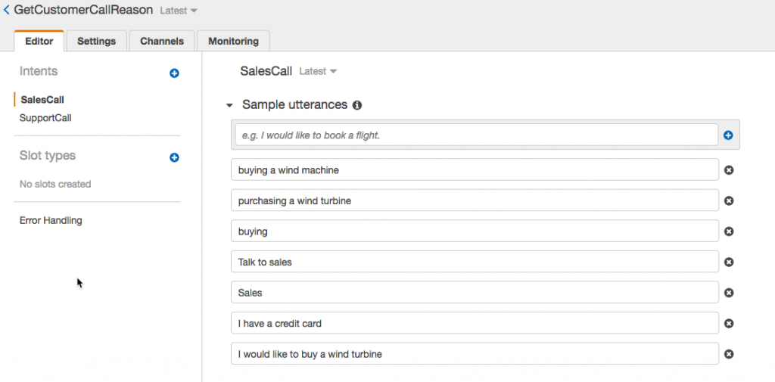Screen dimensions: 775x382
Task: Go to the Monitoring tab
Action: coord(233,41)
